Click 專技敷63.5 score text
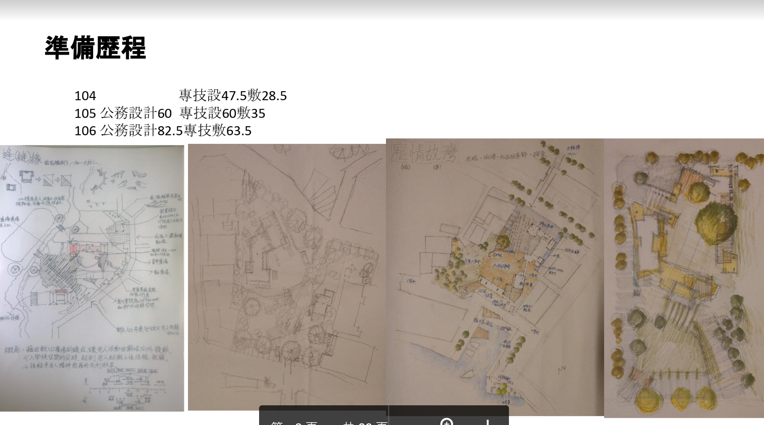This screenshot has width=764, height=425. pos(218,131)
